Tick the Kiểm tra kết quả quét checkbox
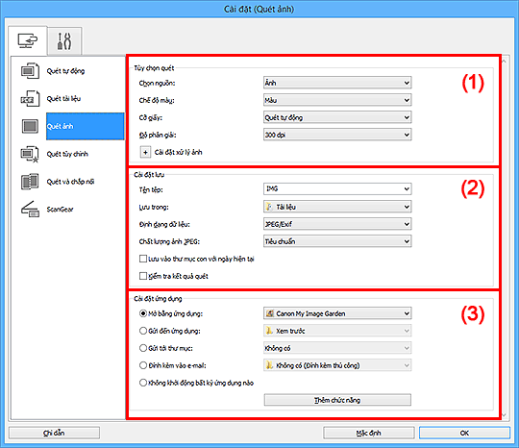Screen dimensions: 519x448 (143, 276)
